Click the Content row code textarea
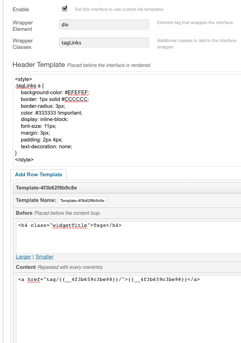This screenshot has width=241, height=343. (129, 309)
